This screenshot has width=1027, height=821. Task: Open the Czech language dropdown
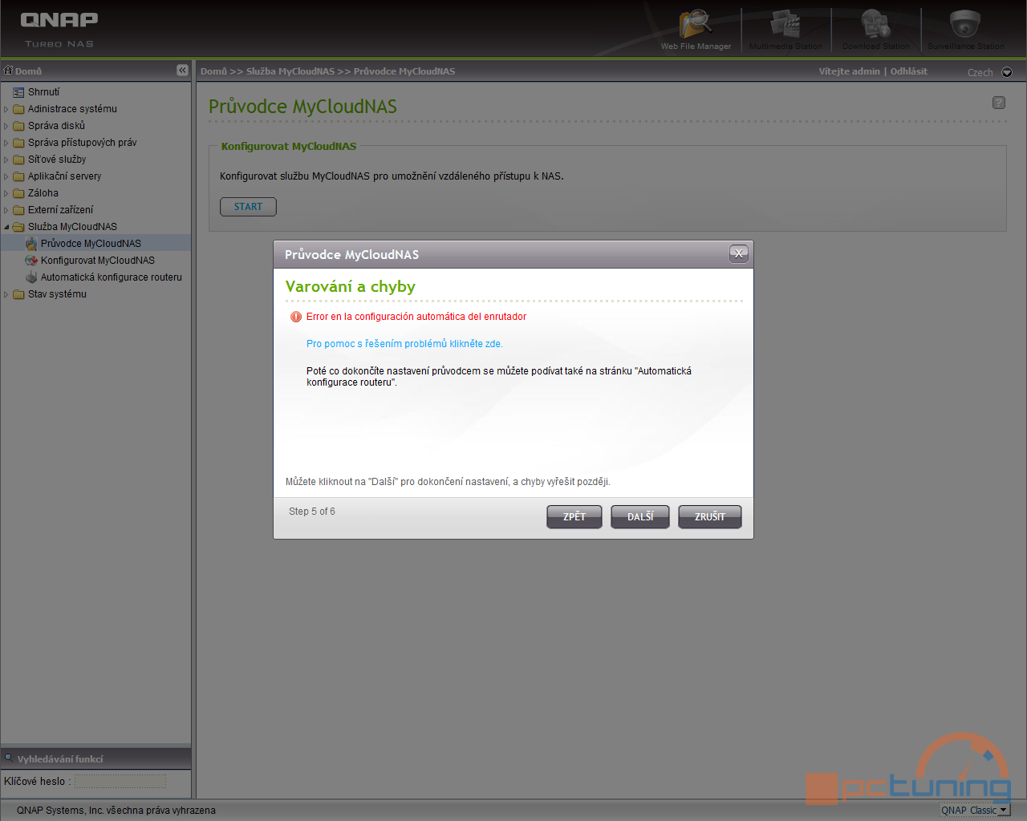[x=1007, y=72]
